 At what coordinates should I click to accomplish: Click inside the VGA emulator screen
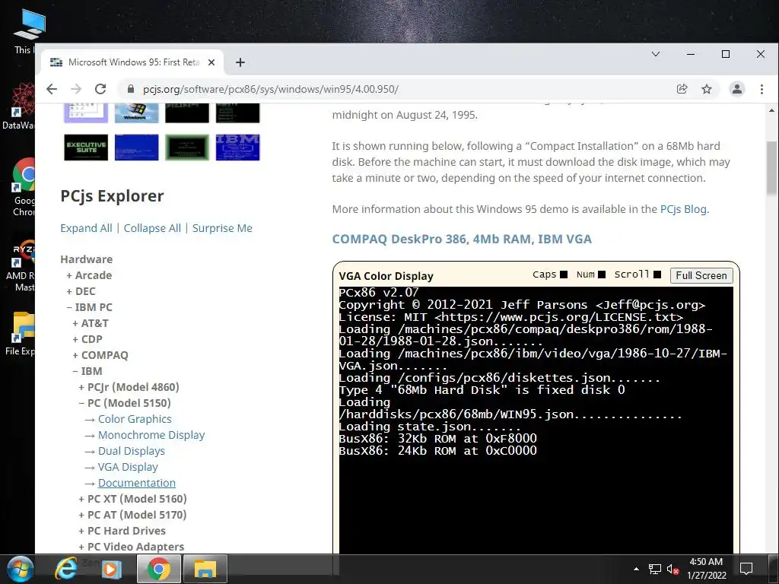(x=536, y=420)
